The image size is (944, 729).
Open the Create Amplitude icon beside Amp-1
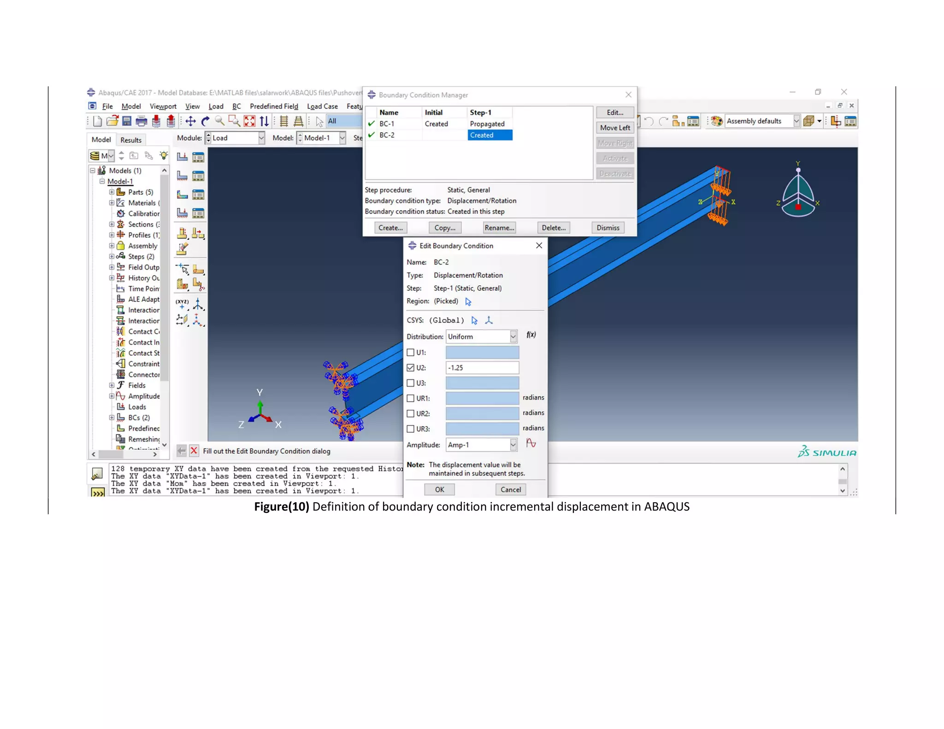531,443
